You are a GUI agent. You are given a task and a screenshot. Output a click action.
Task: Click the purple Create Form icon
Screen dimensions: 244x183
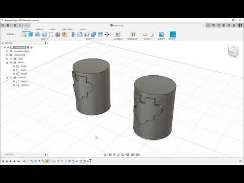coord(58,35)
